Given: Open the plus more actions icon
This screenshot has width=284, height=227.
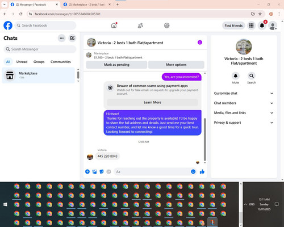Looking at the screenshot, I should [x=87, y=171].
